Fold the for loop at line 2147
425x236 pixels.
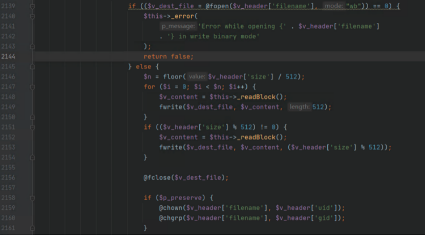[x=33, y=87]
